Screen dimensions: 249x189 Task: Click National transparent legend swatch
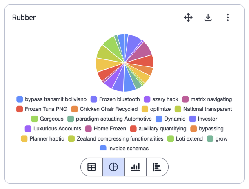pyautogui.click(x=178, y=109)
